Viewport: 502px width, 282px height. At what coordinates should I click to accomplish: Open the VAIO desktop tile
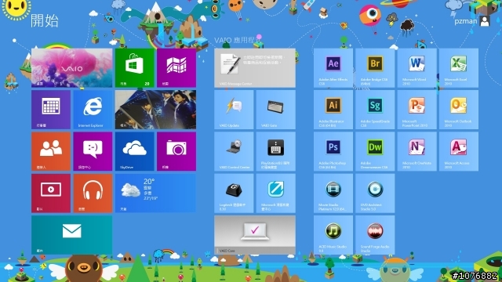[x=71, y=68]
